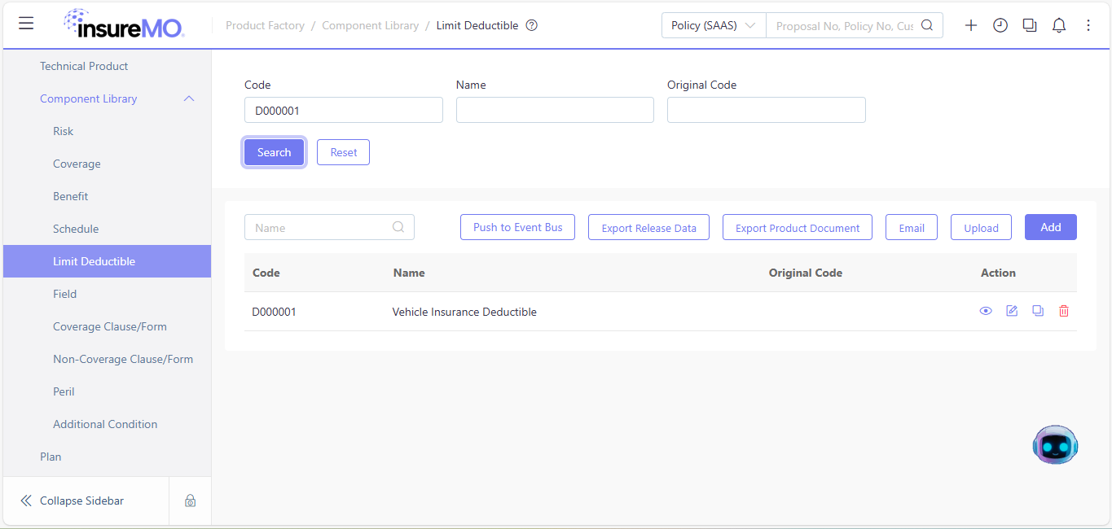The image size is (1112, 529).
Task: Open the multi-window icon in header
Action: click(1030, 25)
